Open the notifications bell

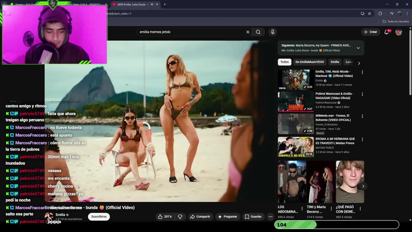pos(387,32)
